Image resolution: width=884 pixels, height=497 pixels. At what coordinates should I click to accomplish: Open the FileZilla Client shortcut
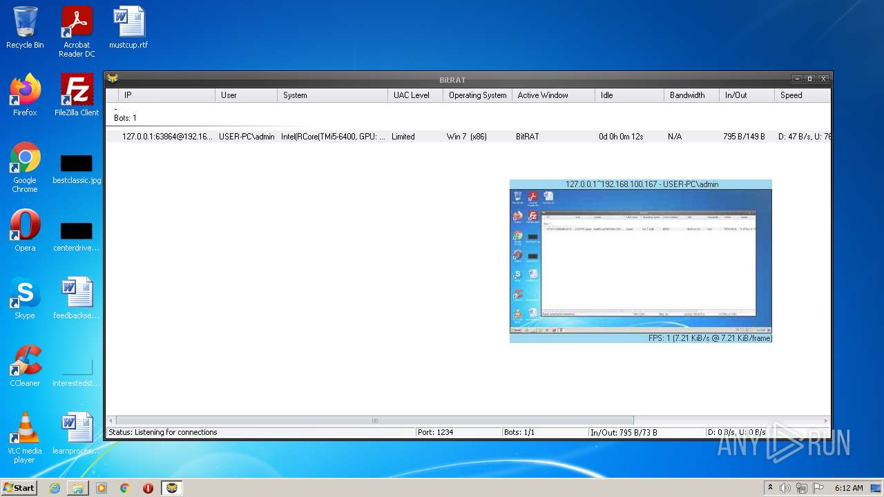tap(77, 95)
